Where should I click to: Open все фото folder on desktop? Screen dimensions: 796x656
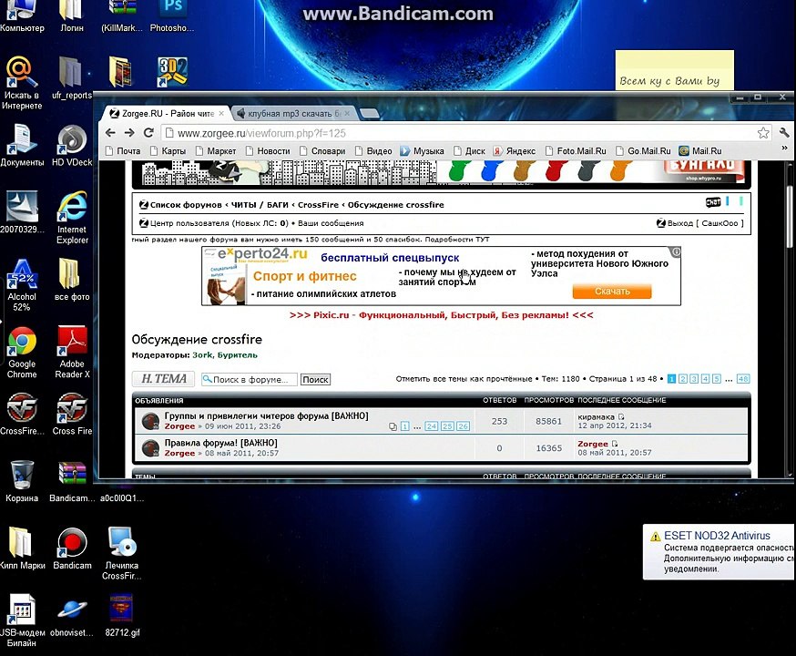[x=72, y=281]
